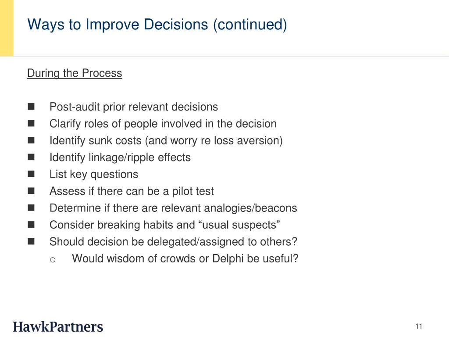This screenshot has height=337, width=449.
Task: Select 'Determine if there are relevant analogies/beacons'
Action: (173, 208)
